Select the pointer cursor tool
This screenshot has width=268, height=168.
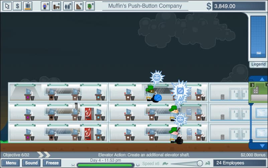pos(7,6)
